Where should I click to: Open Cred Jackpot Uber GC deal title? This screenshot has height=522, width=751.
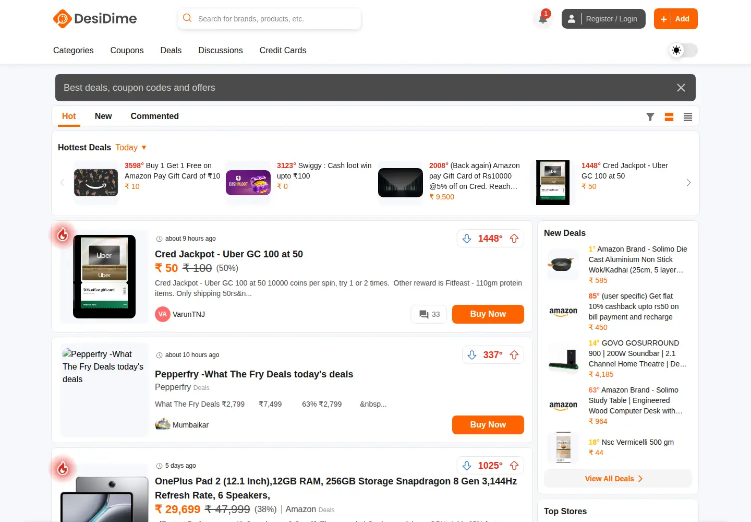pos(229,254)
